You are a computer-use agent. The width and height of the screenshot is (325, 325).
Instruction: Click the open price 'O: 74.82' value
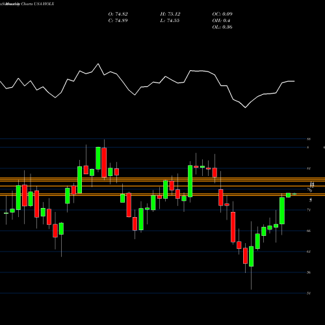118,14
